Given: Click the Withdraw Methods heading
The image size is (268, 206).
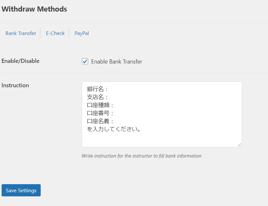Looking at the screenshot, I should click(34, 9).
